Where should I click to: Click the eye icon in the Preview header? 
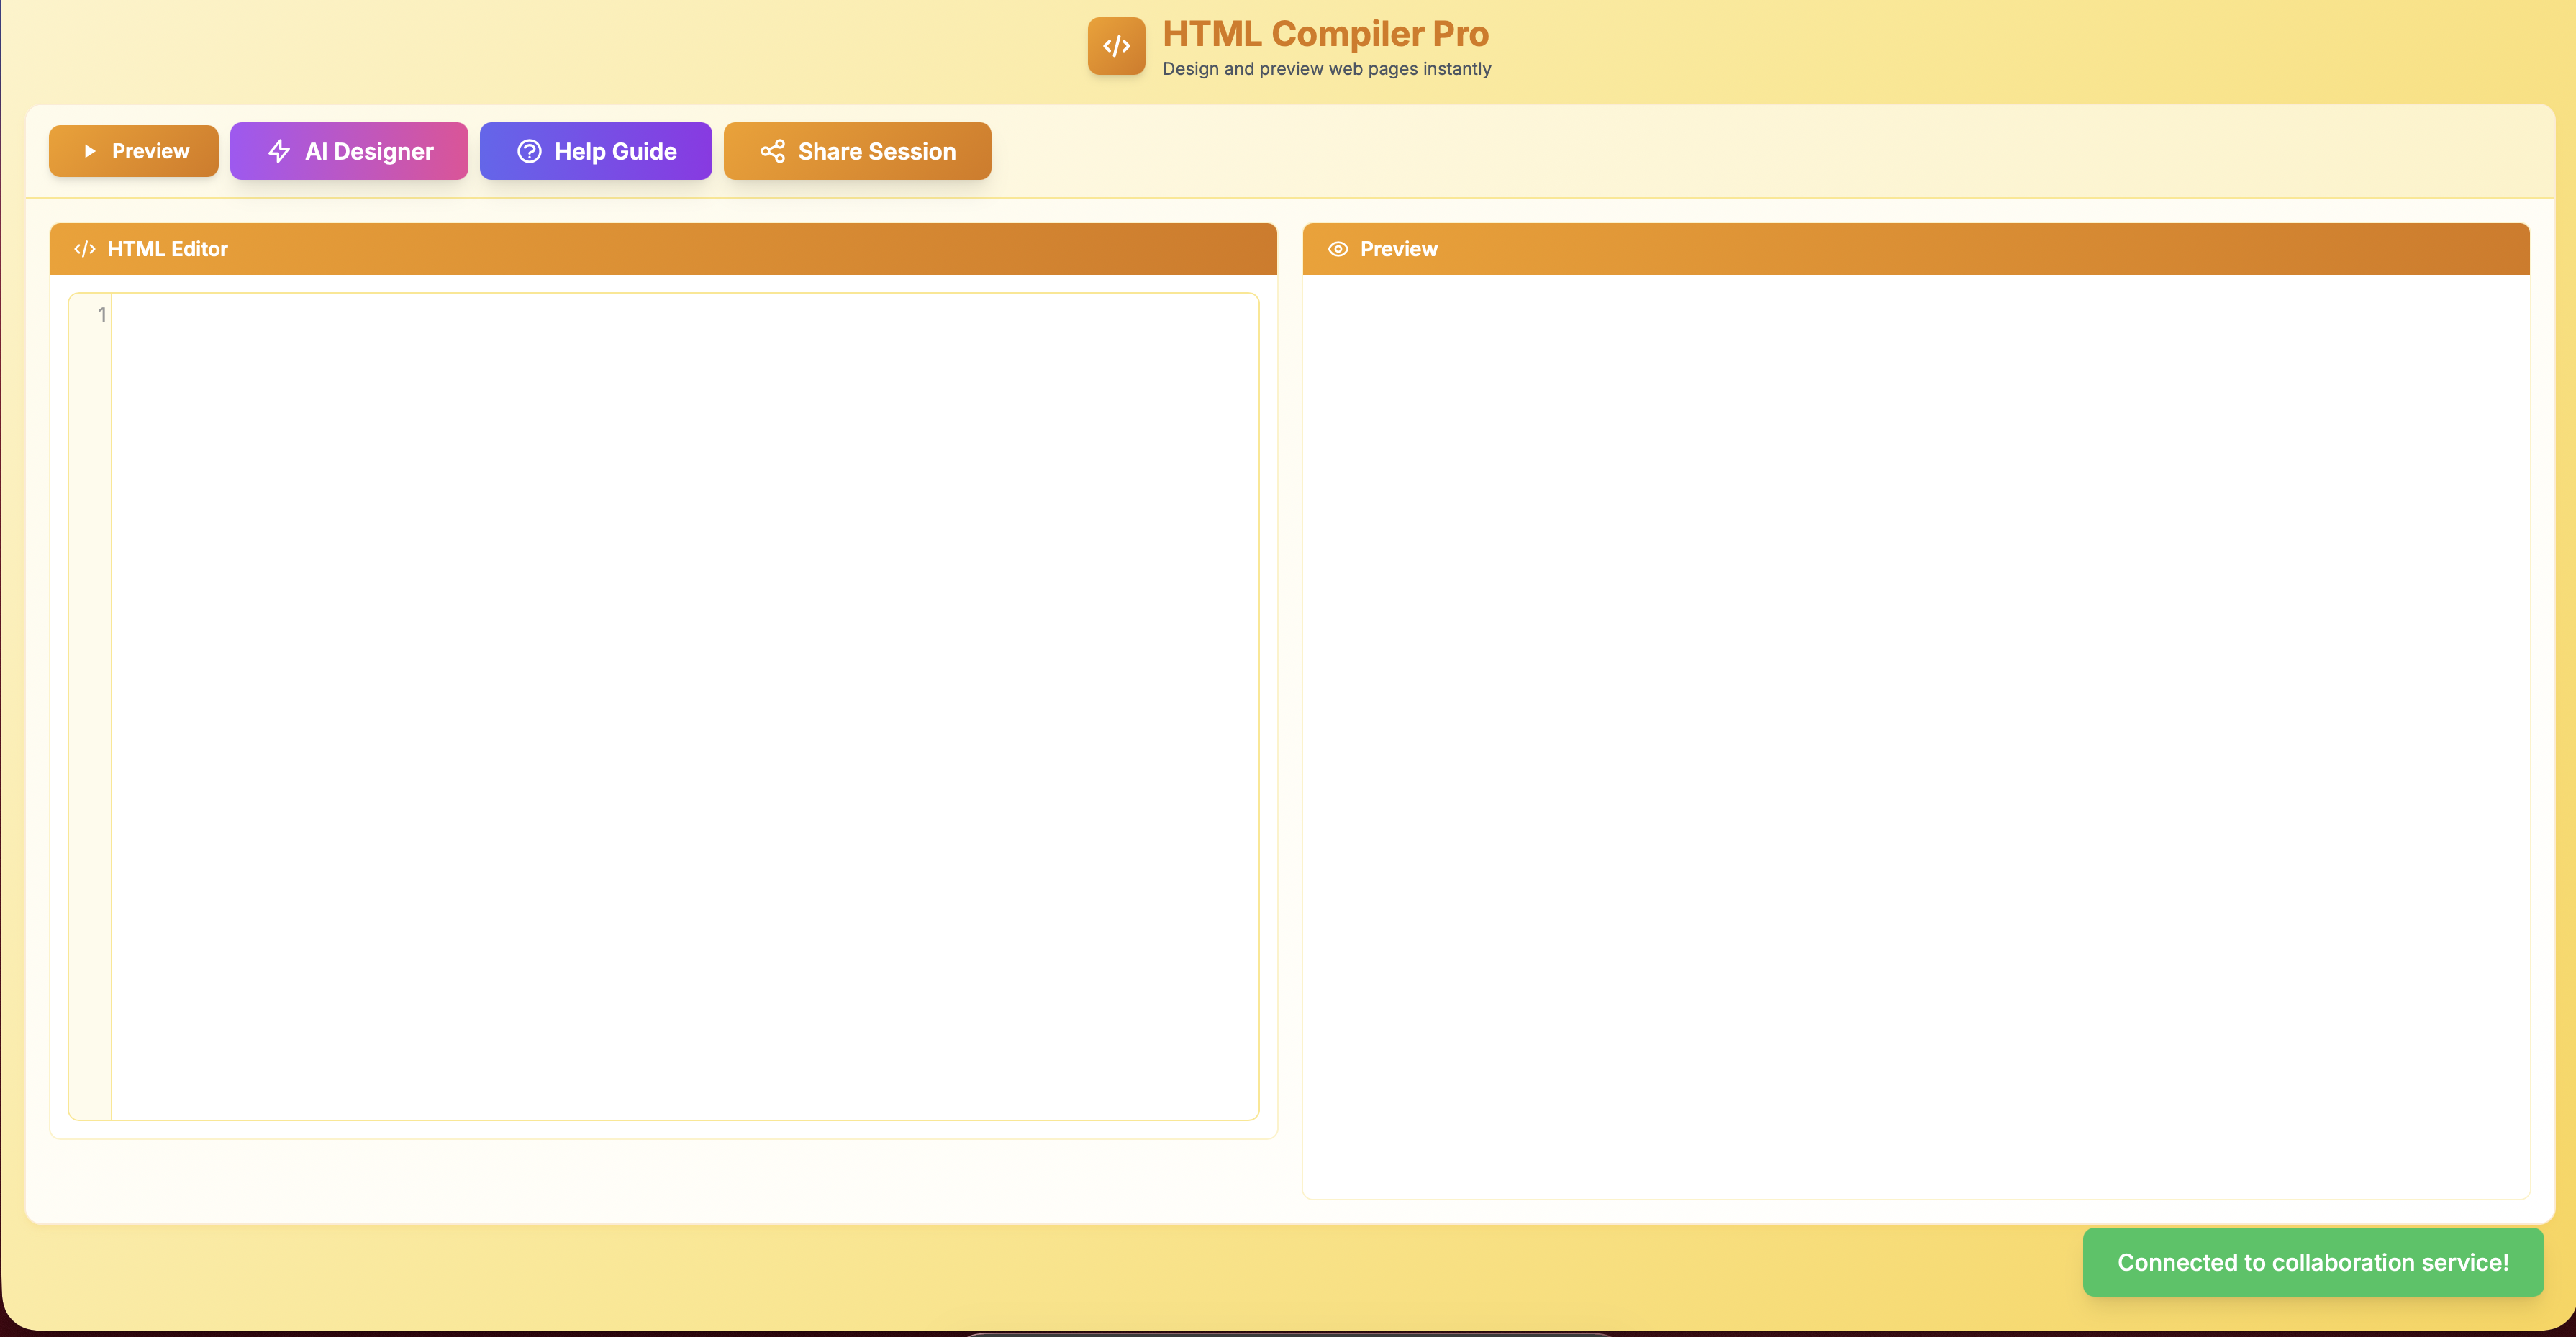click(1338, 249)
